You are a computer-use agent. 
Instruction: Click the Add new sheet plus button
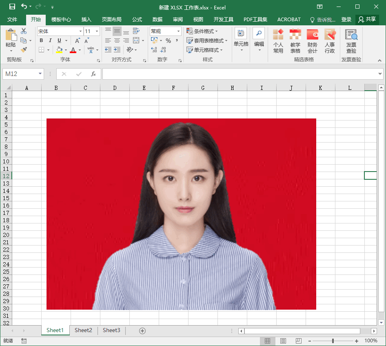(x=142, y=331)
